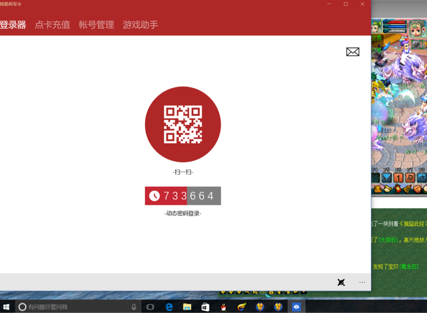The image size is (427, 313).
Task: Open File Explorer from taskbar
Action: click(187, 306)
